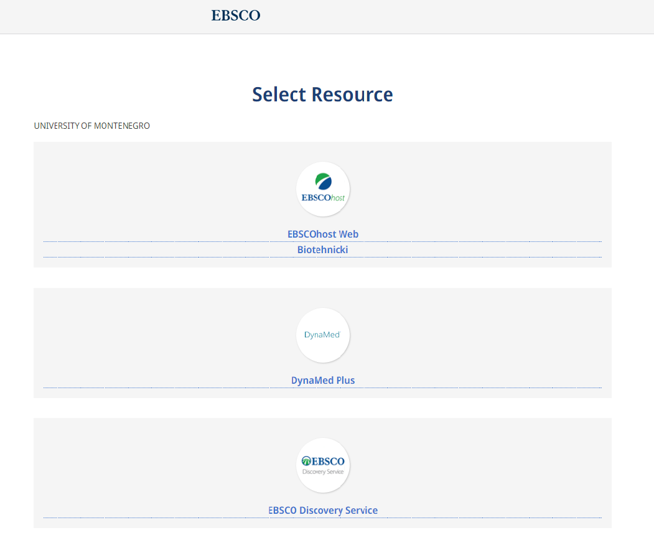
Task: Click the EBSCO logo in header
Action: pyautogui.click(x=236, y=16)
